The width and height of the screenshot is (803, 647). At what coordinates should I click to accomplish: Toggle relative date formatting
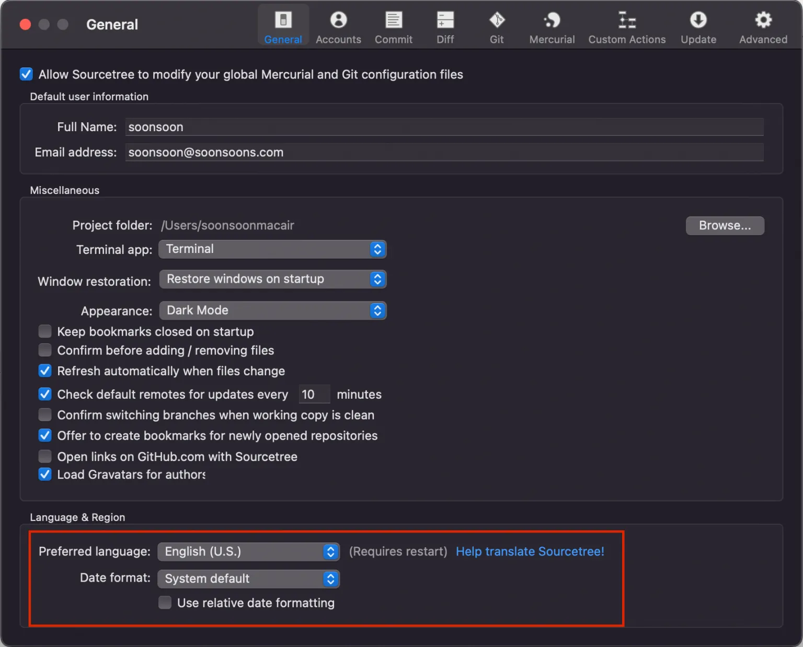coord(165,602)
